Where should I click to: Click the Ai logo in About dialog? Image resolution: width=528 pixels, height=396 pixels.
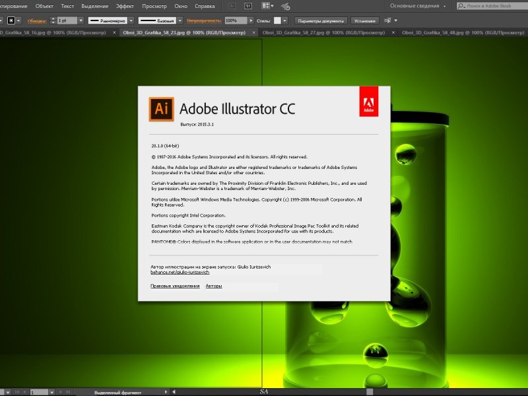pos(161,109)
